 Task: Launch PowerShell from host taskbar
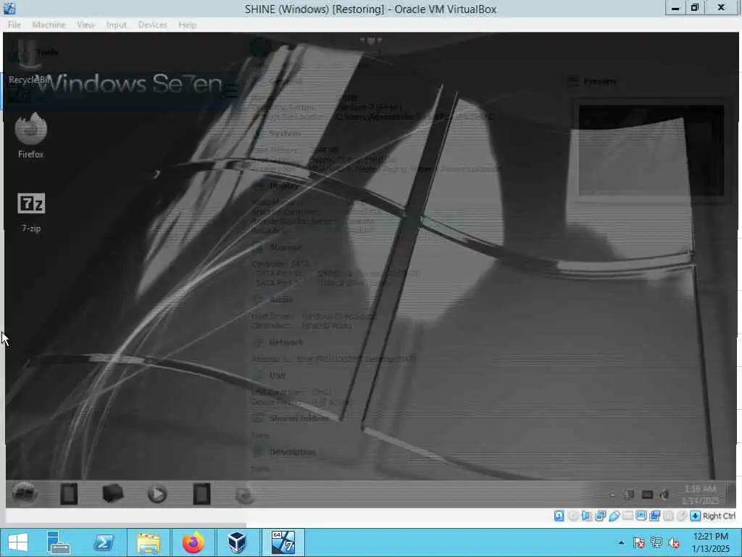103,542
